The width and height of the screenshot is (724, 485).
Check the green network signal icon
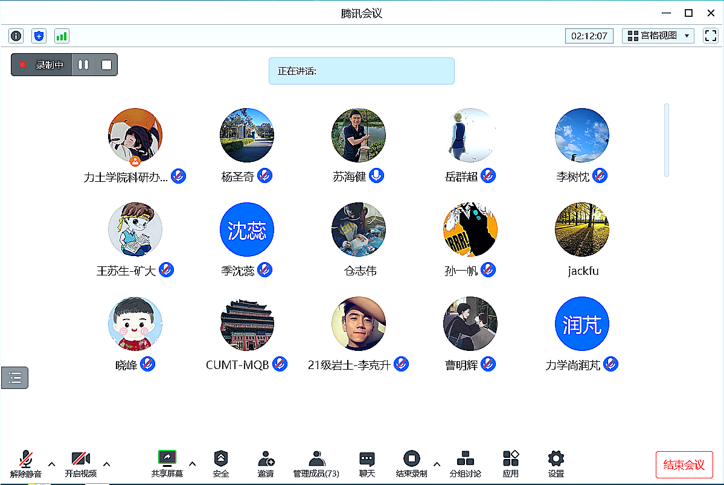click(x=62, y=36)
